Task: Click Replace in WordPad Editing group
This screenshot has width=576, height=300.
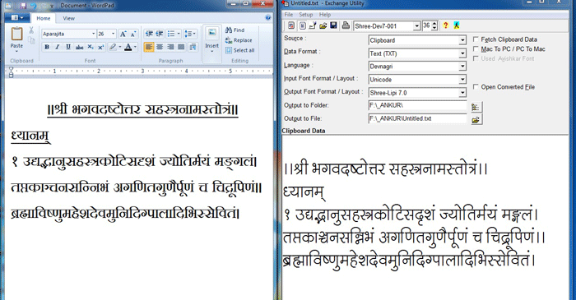Action: (239, 40)
